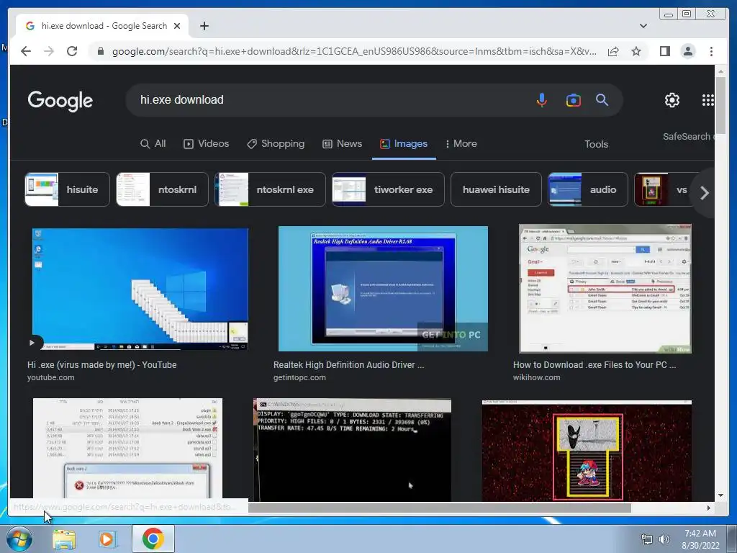Filter images by ntoskrnl exe chip
The width and height of the screenshot is (737, 553).
[x=271, y=189]
